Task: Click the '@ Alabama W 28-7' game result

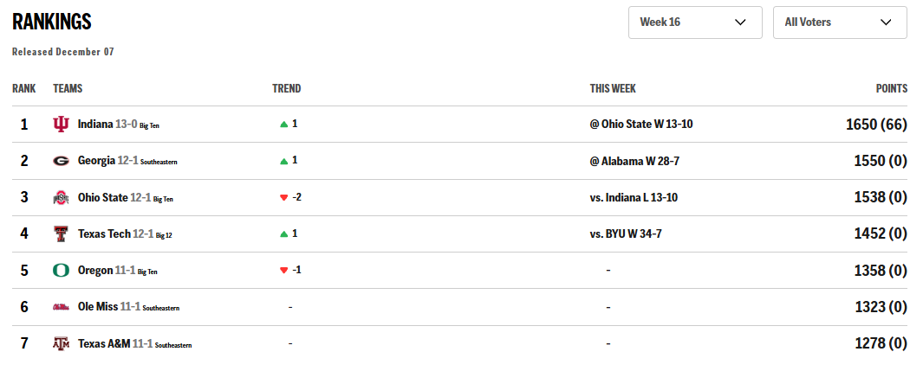Action: tap(633, 161)
